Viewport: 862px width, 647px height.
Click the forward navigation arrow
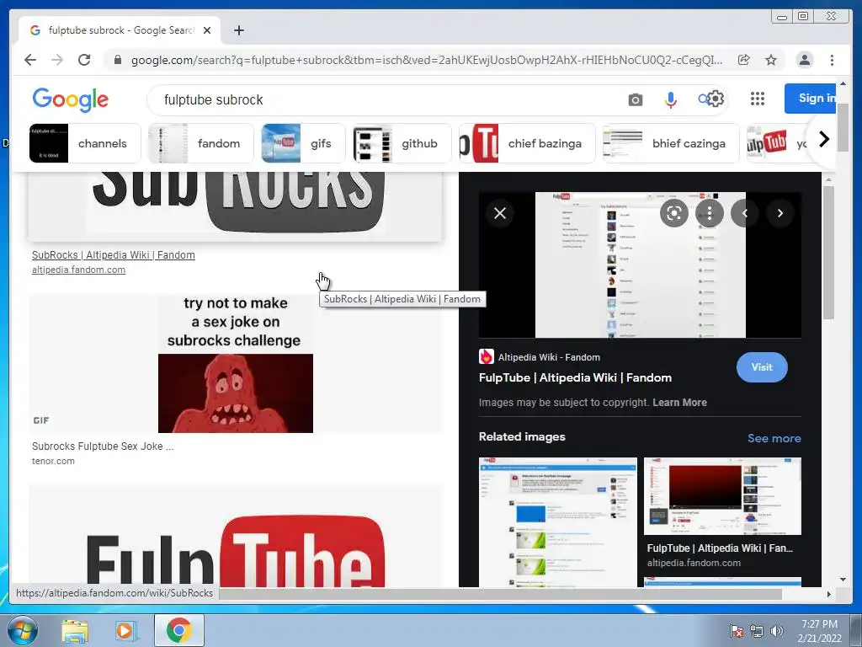pyautogui.click(x=57, y=60)
